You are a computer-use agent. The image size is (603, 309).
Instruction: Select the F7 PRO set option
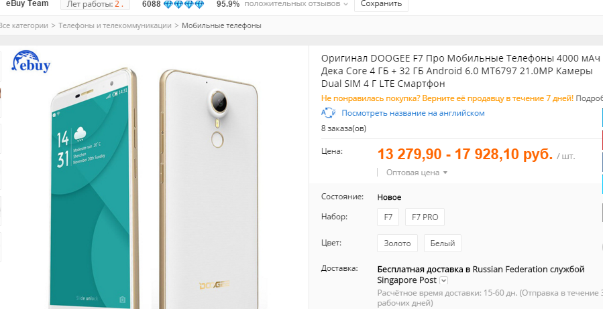click(425, 217)
